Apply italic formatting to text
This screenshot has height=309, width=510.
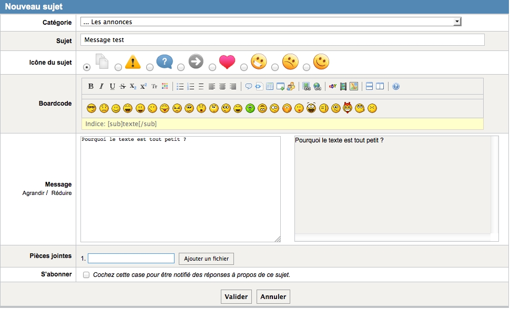[101, 86]
